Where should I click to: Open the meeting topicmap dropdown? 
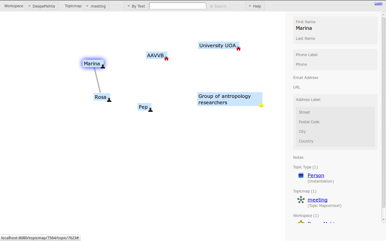[x=96, y=6]
